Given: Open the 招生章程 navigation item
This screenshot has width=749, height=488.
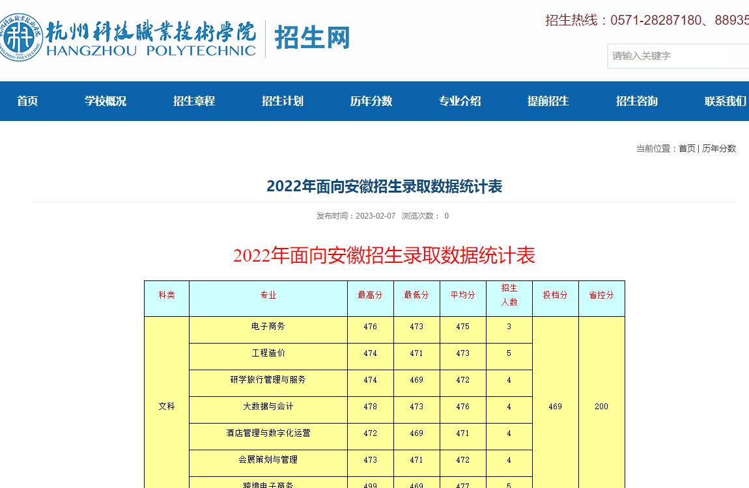Looking at the screenshot, I should point(194,101).
